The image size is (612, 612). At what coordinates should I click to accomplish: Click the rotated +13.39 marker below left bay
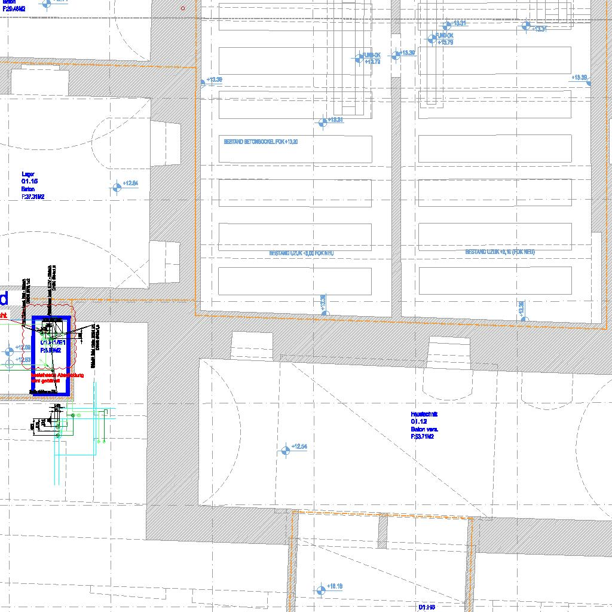(324, 305)
